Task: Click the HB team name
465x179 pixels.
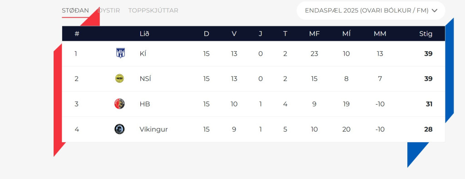Action: [x=145, y=104]
